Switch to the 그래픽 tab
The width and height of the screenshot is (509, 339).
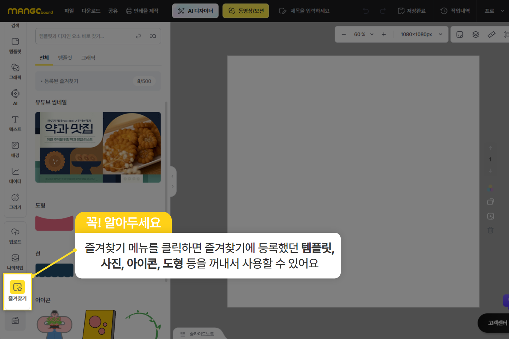88,58
